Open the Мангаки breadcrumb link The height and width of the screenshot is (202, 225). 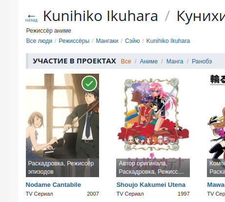107,41
